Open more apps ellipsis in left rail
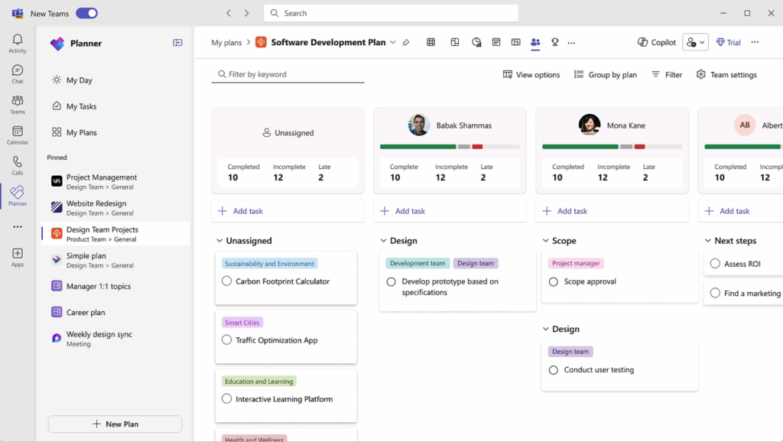The height and width of the screenshot is (442, 783). point(18,227)
